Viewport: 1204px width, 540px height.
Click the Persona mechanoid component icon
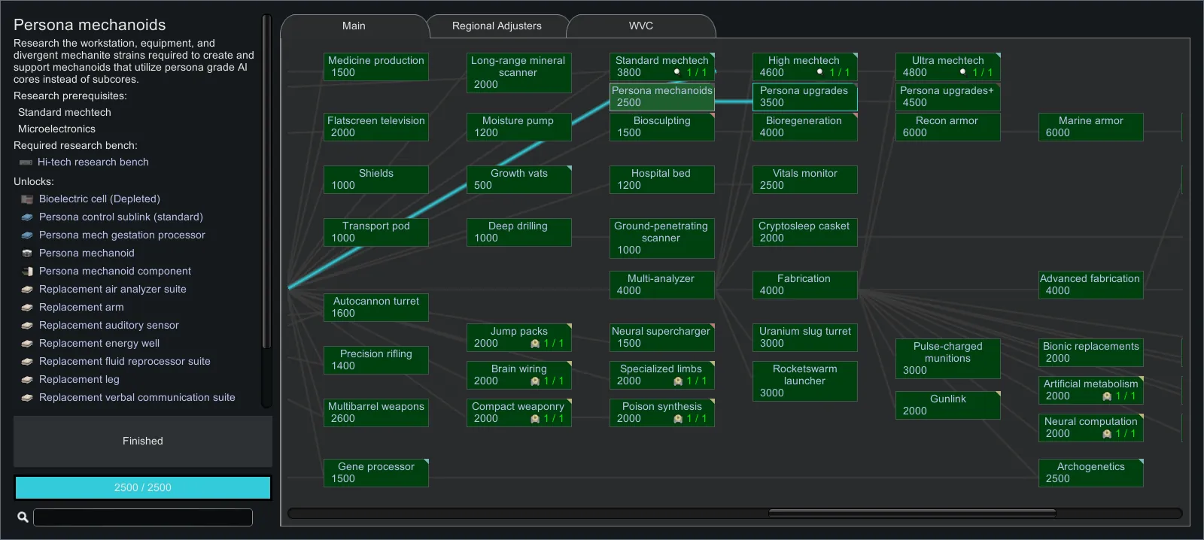click(27, 272)
